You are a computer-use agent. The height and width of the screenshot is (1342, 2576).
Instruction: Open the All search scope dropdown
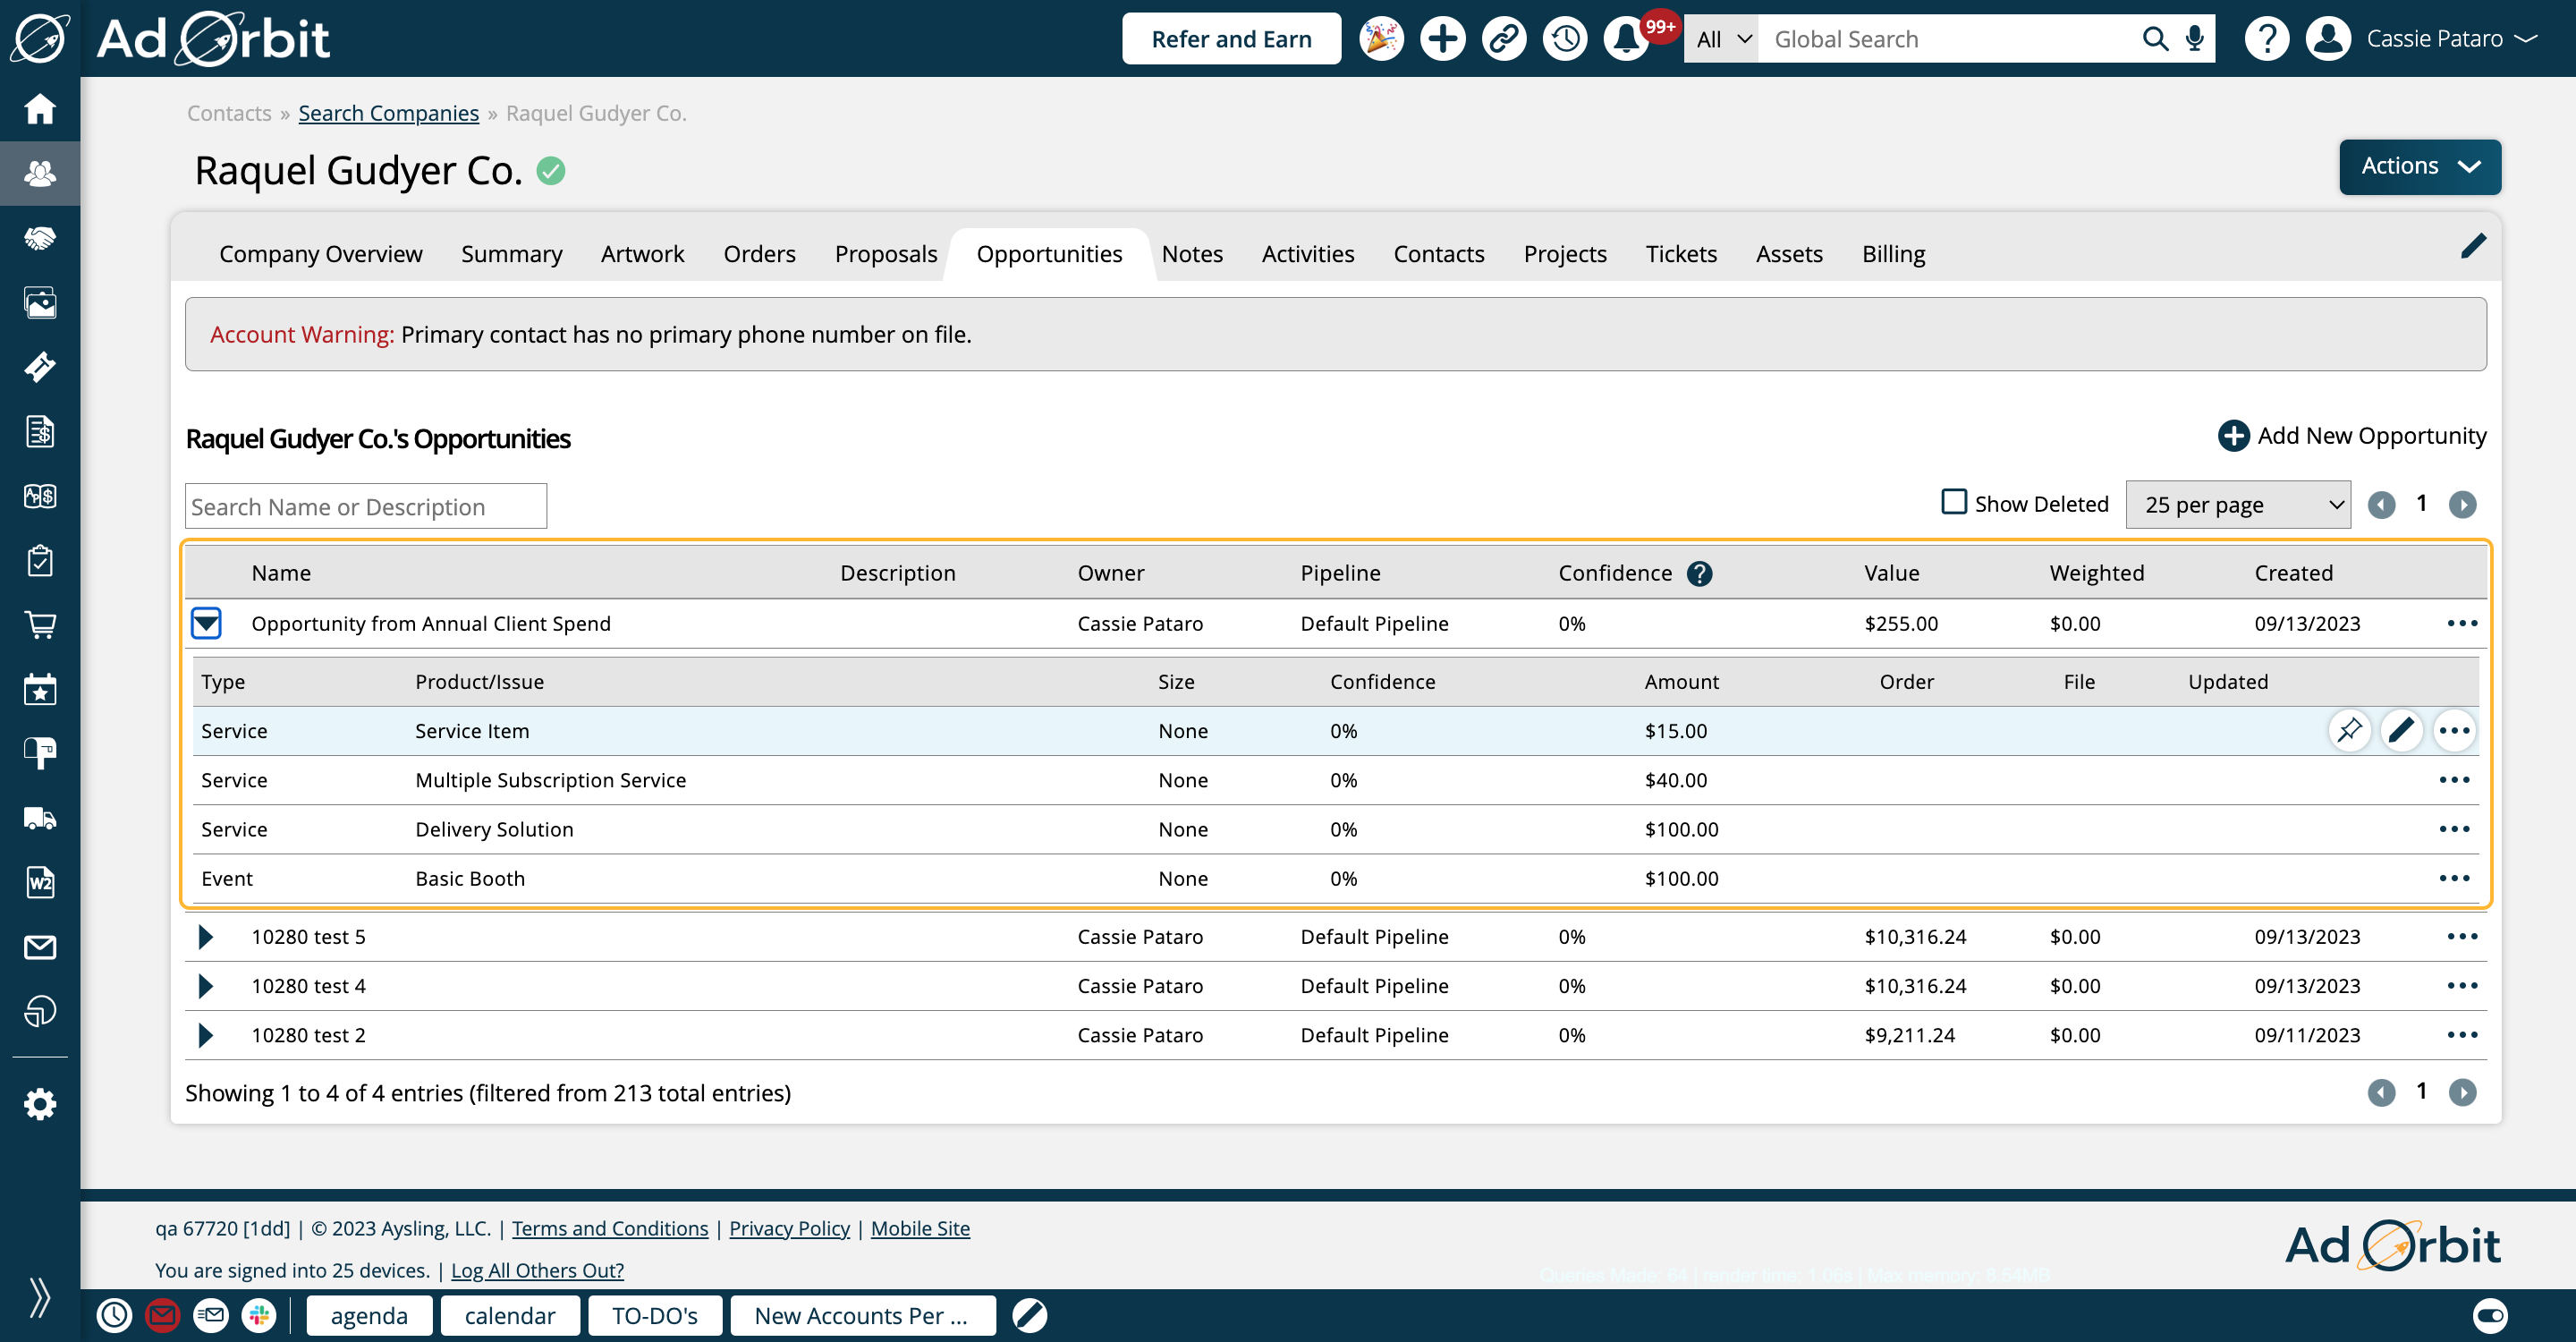1722,39
